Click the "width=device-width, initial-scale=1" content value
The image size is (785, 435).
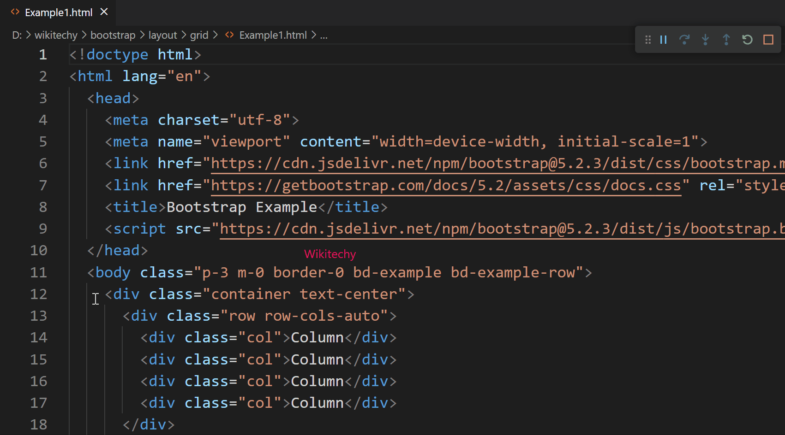535,142
